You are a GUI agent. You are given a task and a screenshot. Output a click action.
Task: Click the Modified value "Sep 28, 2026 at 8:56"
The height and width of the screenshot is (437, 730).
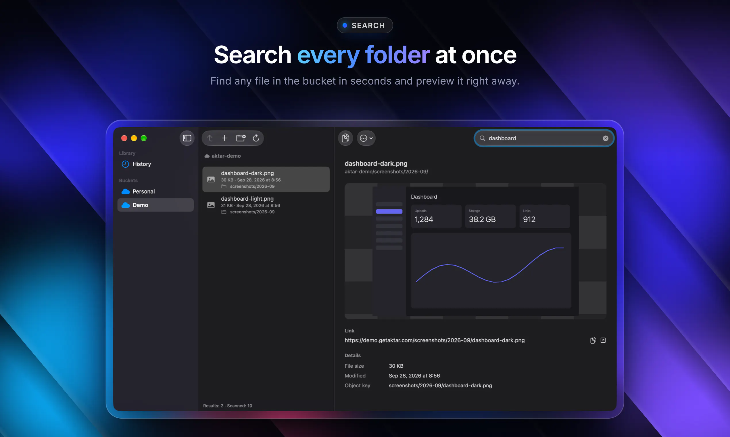(x=414, y=375)
